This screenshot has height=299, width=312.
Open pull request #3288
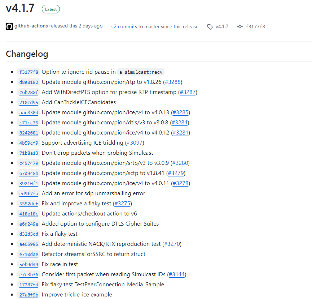click(172, 82)
